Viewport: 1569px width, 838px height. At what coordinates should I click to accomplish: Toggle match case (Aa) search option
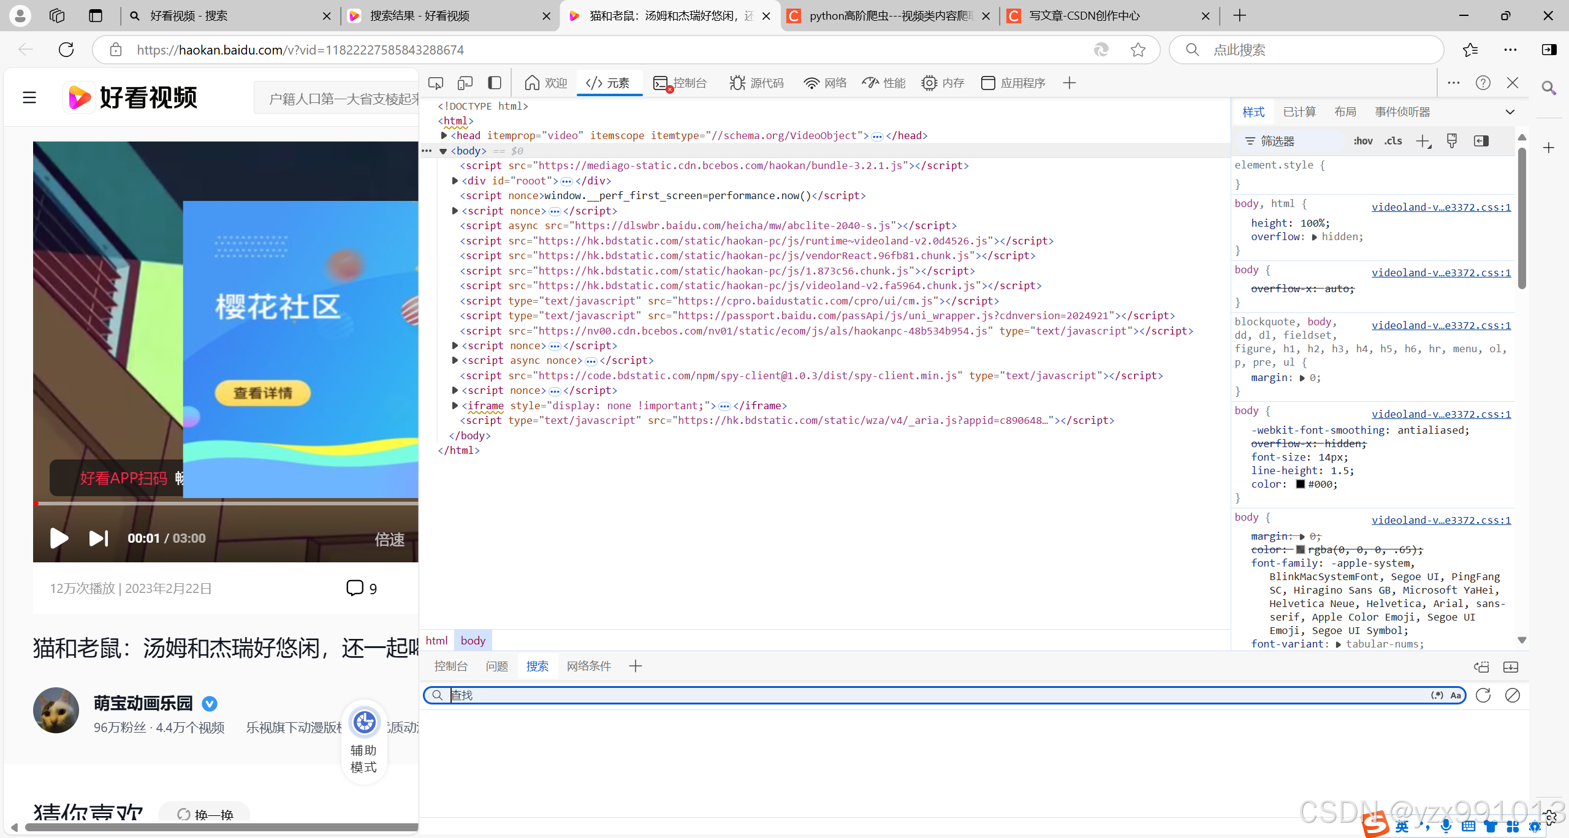click(1456, 695)
